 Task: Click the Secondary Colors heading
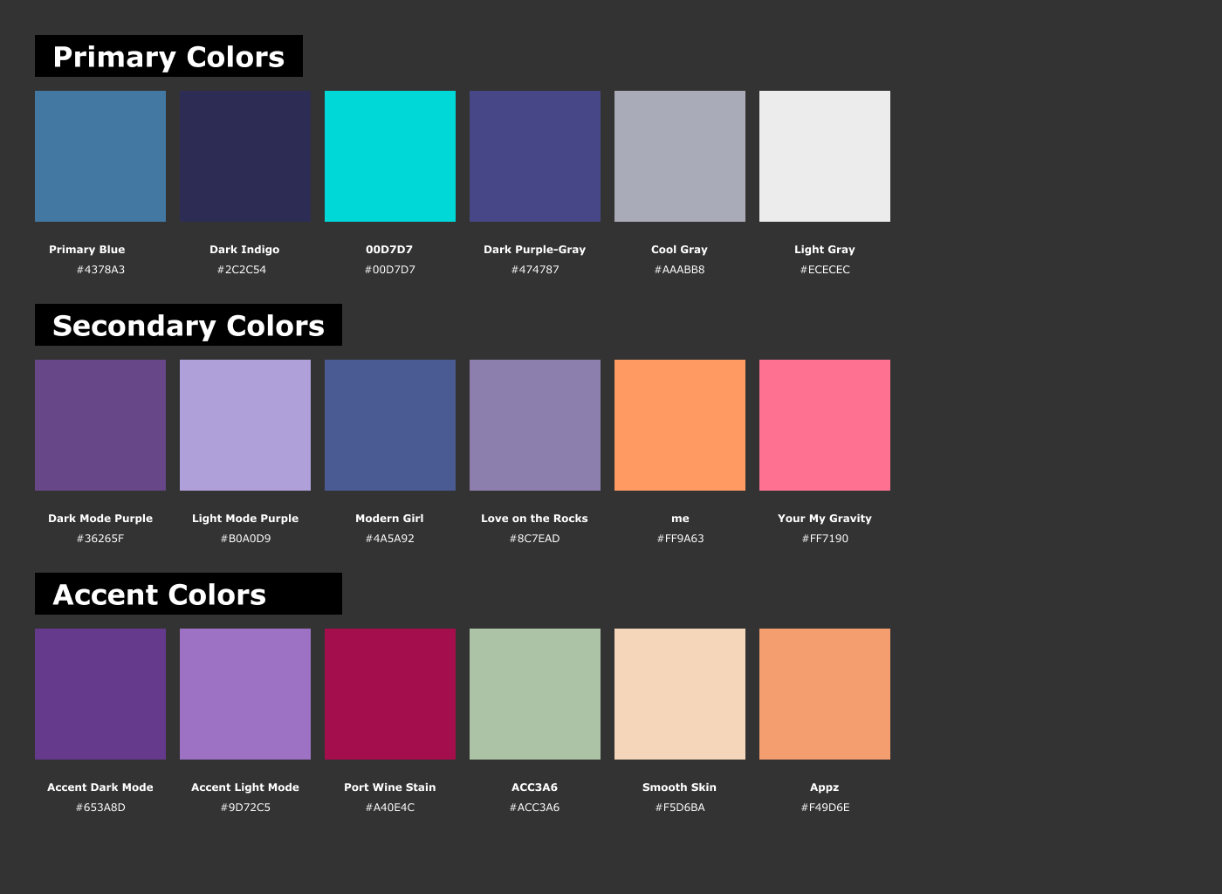[x=189, y=326]
